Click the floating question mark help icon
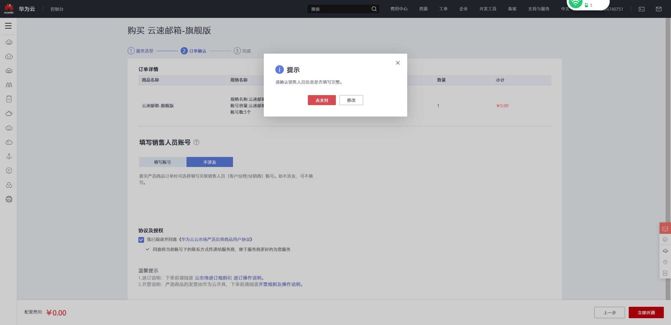The height and width of the screenshot is (325, 671). [x=665, y=262]
